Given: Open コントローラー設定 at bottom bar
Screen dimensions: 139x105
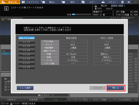Looking at the screenshot, I should (78, 100).
